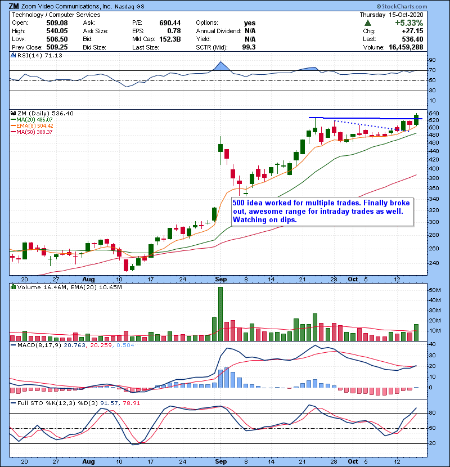Select the EPS value 0.78
450x467 pixels.
174,31
